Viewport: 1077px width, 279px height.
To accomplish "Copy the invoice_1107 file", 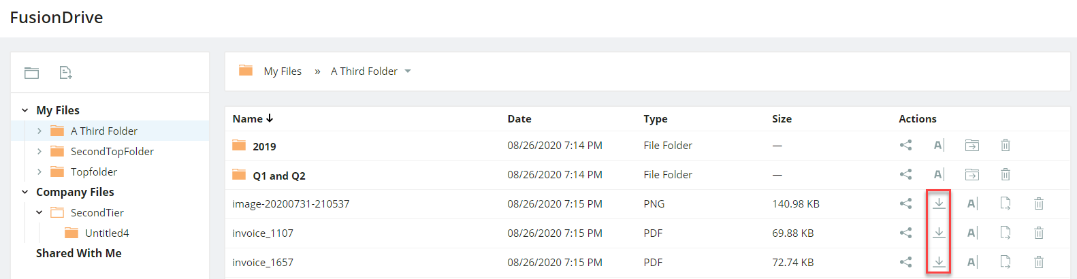I will tap(1006, 233).
